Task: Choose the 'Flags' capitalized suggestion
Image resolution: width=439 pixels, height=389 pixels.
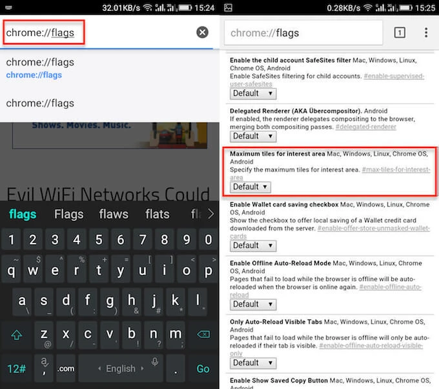Action: pos(69,214)
